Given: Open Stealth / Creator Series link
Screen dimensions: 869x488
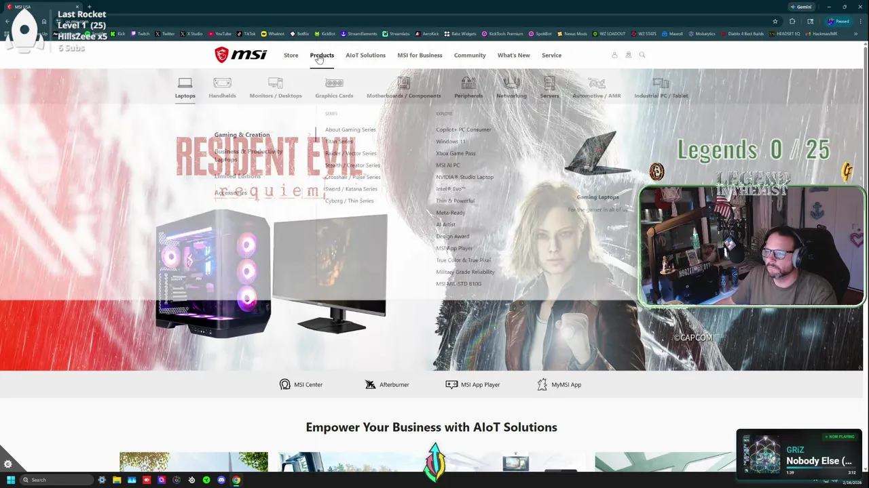Looking at the screenshot, I should [x=352, y=165].
